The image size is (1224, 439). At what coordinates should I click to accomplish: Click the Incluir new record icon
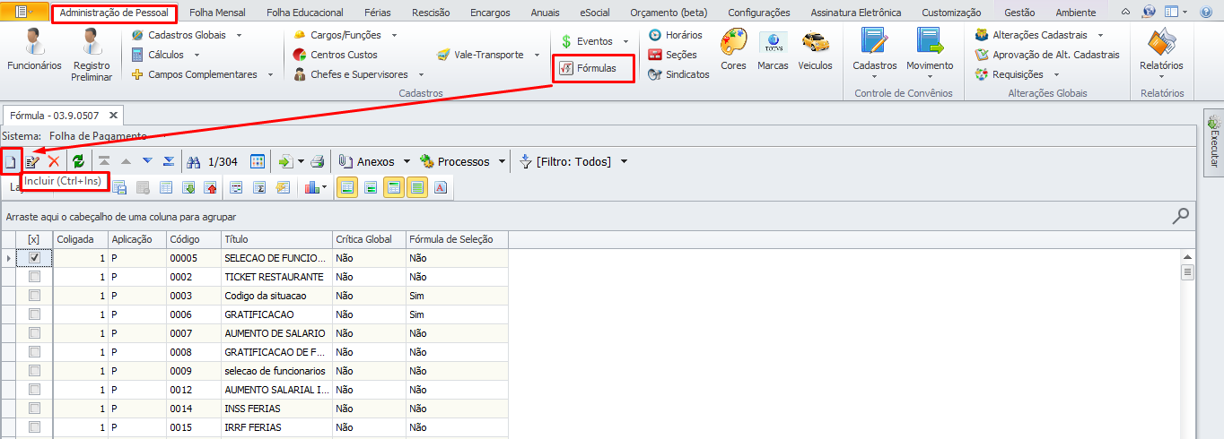[x=11, y=161]
